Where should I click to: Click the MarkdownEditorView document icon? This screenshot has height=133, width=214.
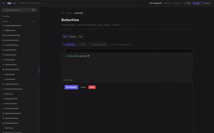click(3, 35)
